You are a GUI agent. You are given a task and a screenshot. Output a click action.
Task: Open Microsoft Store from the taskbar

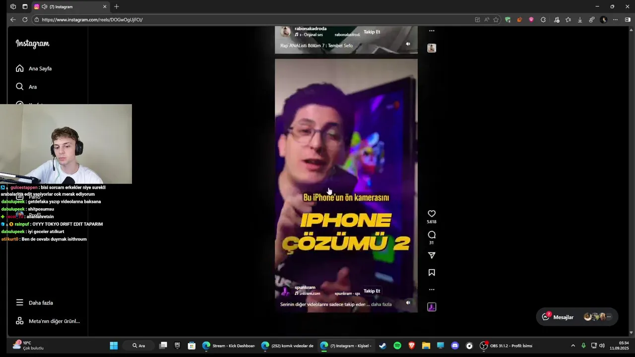[x=191, y=346]
